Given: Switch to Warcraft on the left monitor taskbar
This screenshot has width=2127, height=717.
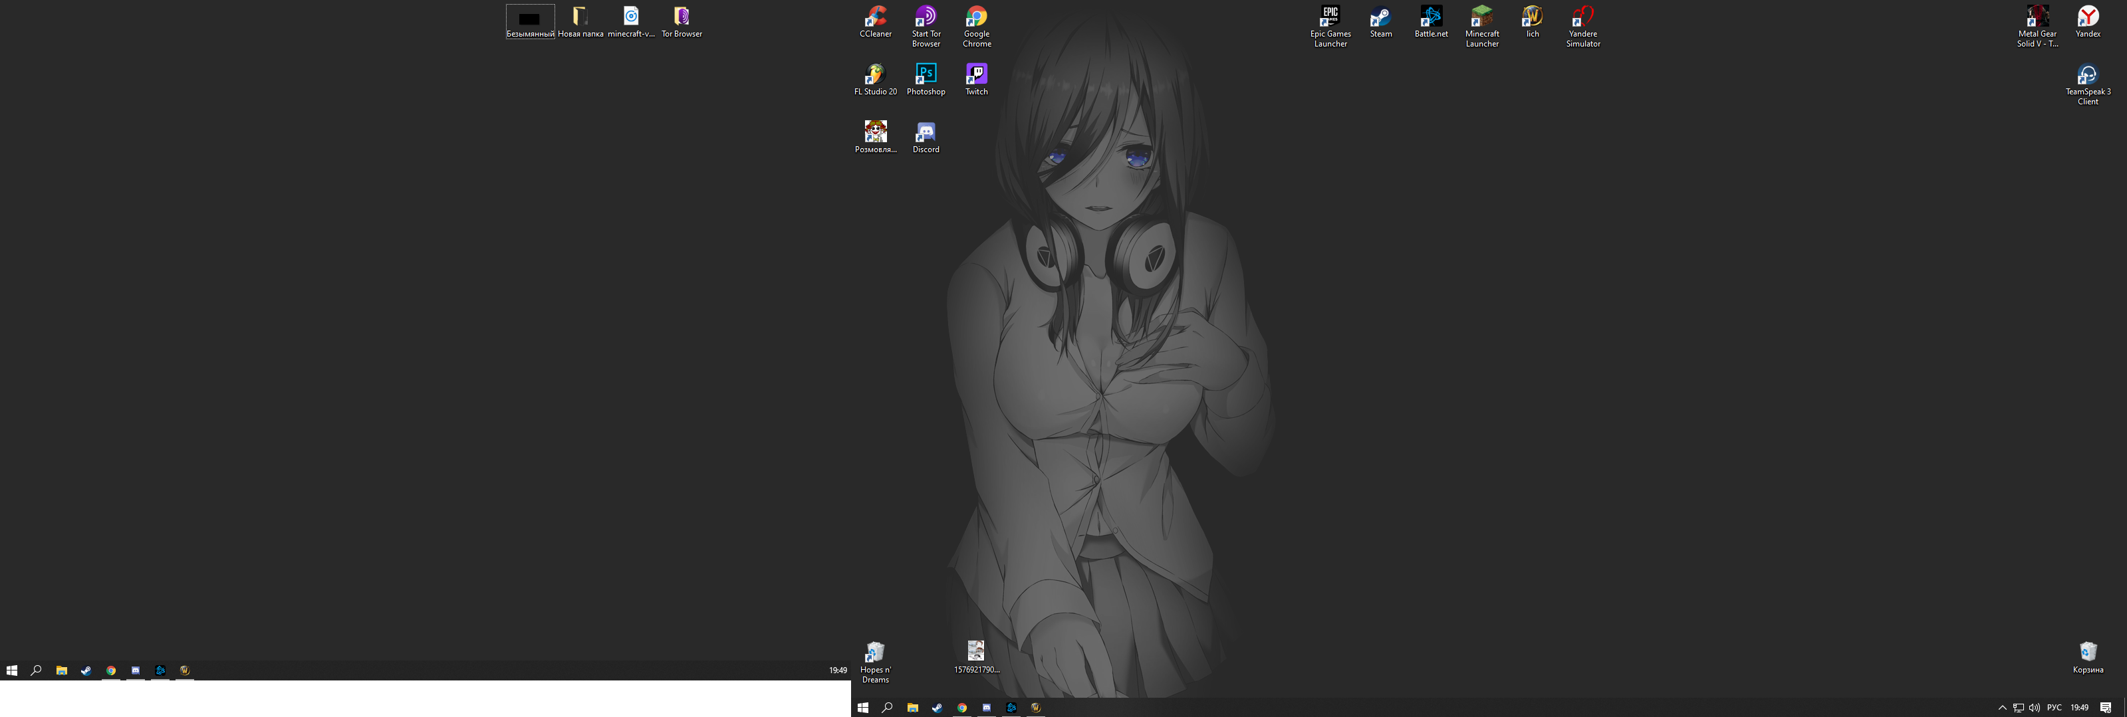Looking at the screenshot, I should point(185,670).
